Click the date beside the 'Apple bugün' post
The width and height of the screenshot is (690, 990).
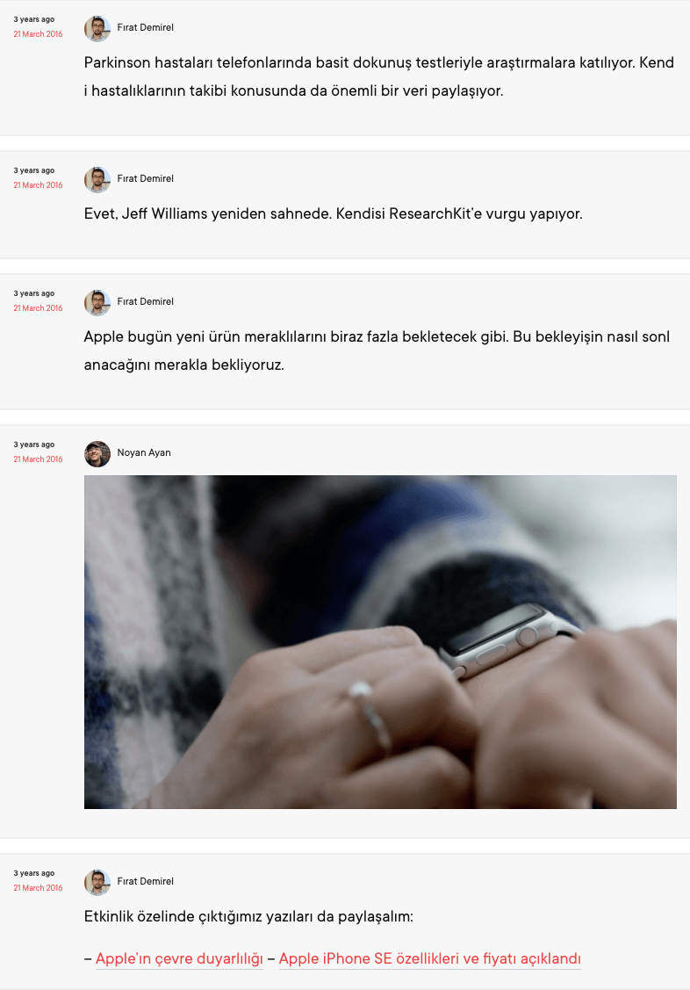(38, 308)
